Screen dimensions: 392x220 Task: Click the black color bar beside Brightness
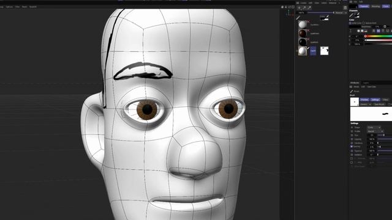(x=355, y=26)
